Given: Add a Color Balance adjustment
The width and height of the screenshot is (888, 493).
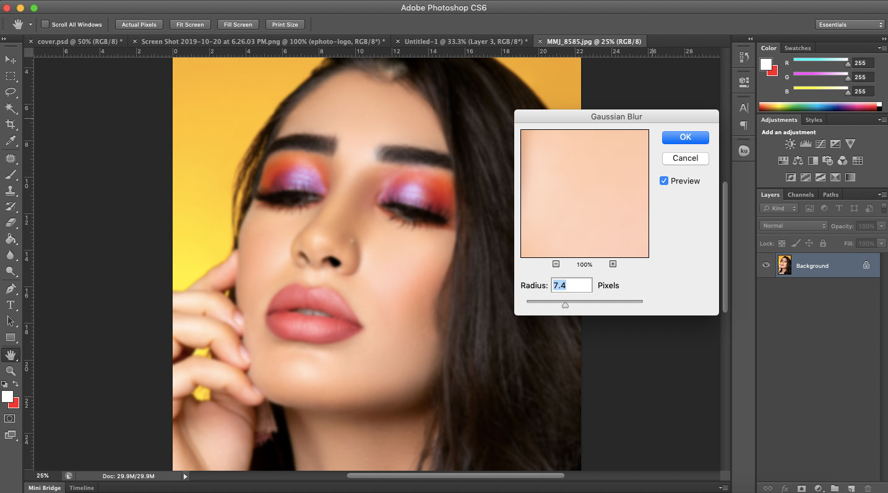Looking at the screenshot, I should coord(798,161).
